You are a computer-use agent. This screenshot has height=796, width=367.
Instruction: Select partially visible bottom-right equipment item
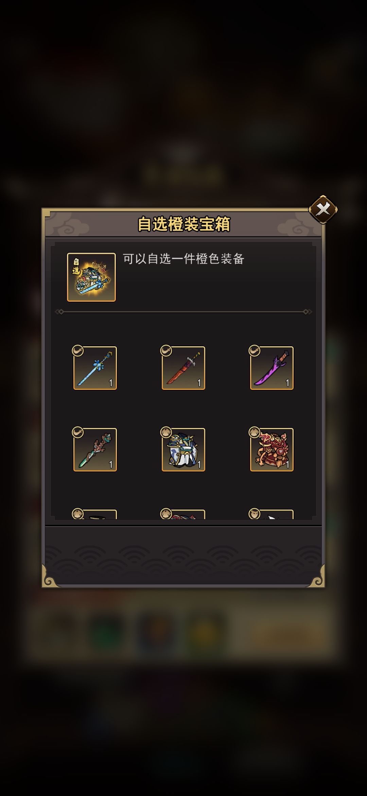click(x=272, y=514)
